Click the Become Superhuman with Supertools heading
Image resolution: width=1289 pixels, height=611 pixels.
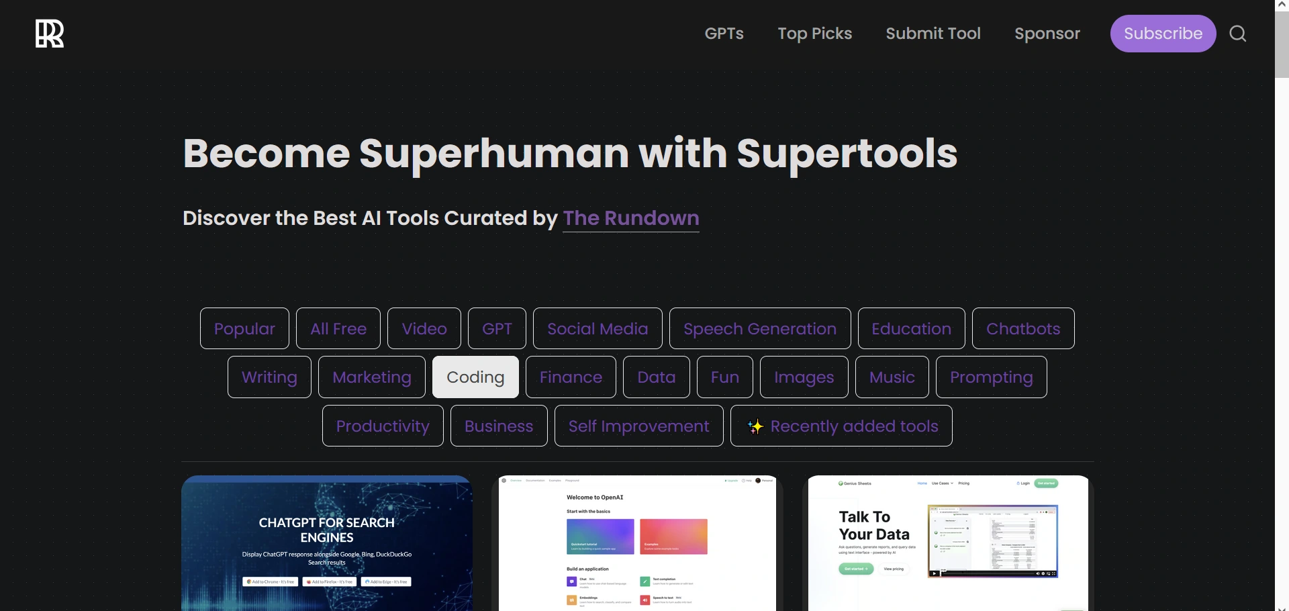[570, 154]
